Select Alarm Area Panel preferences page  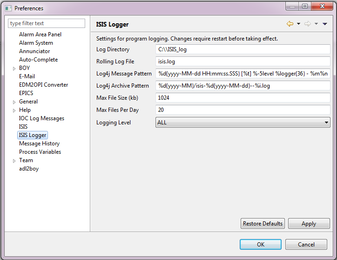pos(40,34)
